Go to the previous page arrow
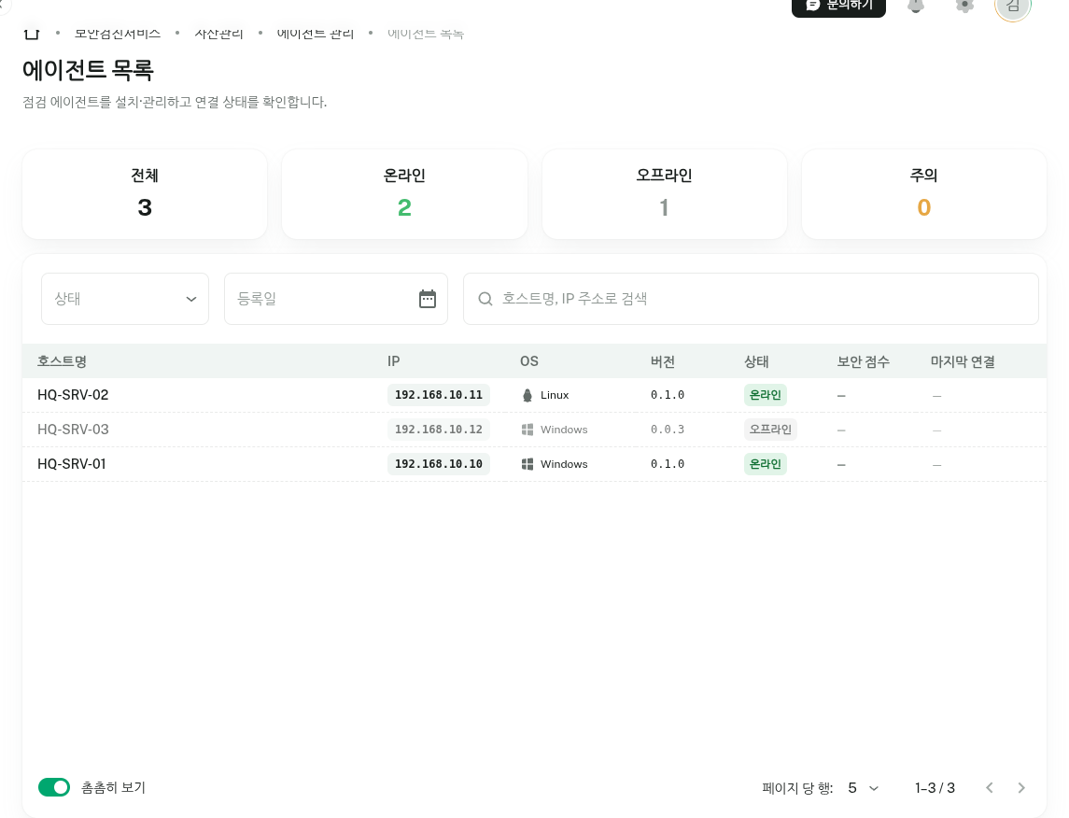The width and height of the screenshot is (1069, 818). pyautogui.click(x=990, y=788)
